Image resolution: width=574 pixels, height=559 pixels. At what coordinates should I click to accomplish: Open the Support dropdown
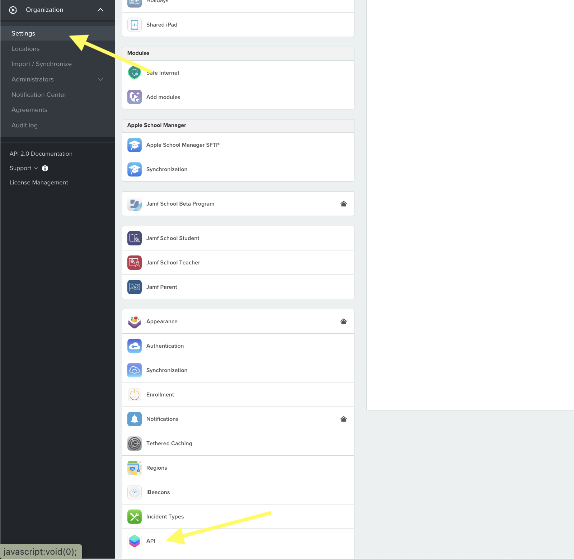[23, 168]
